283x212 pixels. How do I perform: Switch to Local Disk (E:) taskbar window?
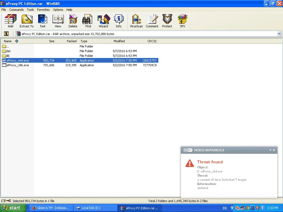(96, 208)
